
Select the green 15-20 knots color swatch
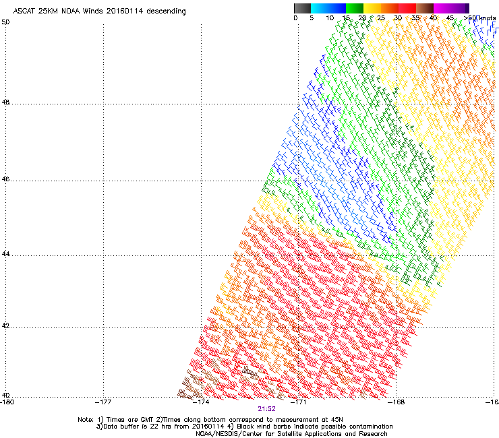(x=355, y=8)
